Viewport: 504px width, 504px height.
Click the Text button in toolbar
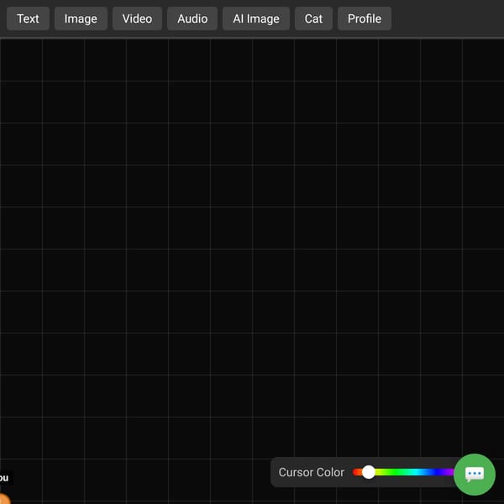[28, 18]
